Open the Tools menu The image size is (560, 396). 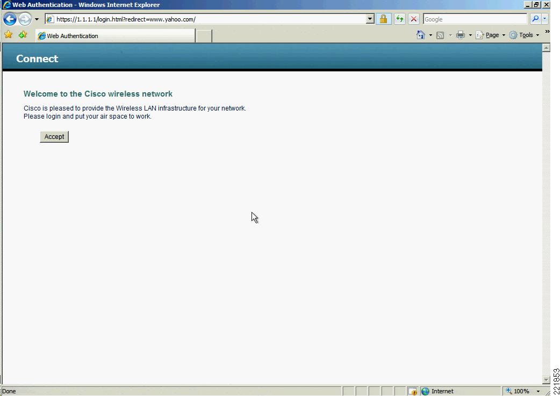pos(524,35)
